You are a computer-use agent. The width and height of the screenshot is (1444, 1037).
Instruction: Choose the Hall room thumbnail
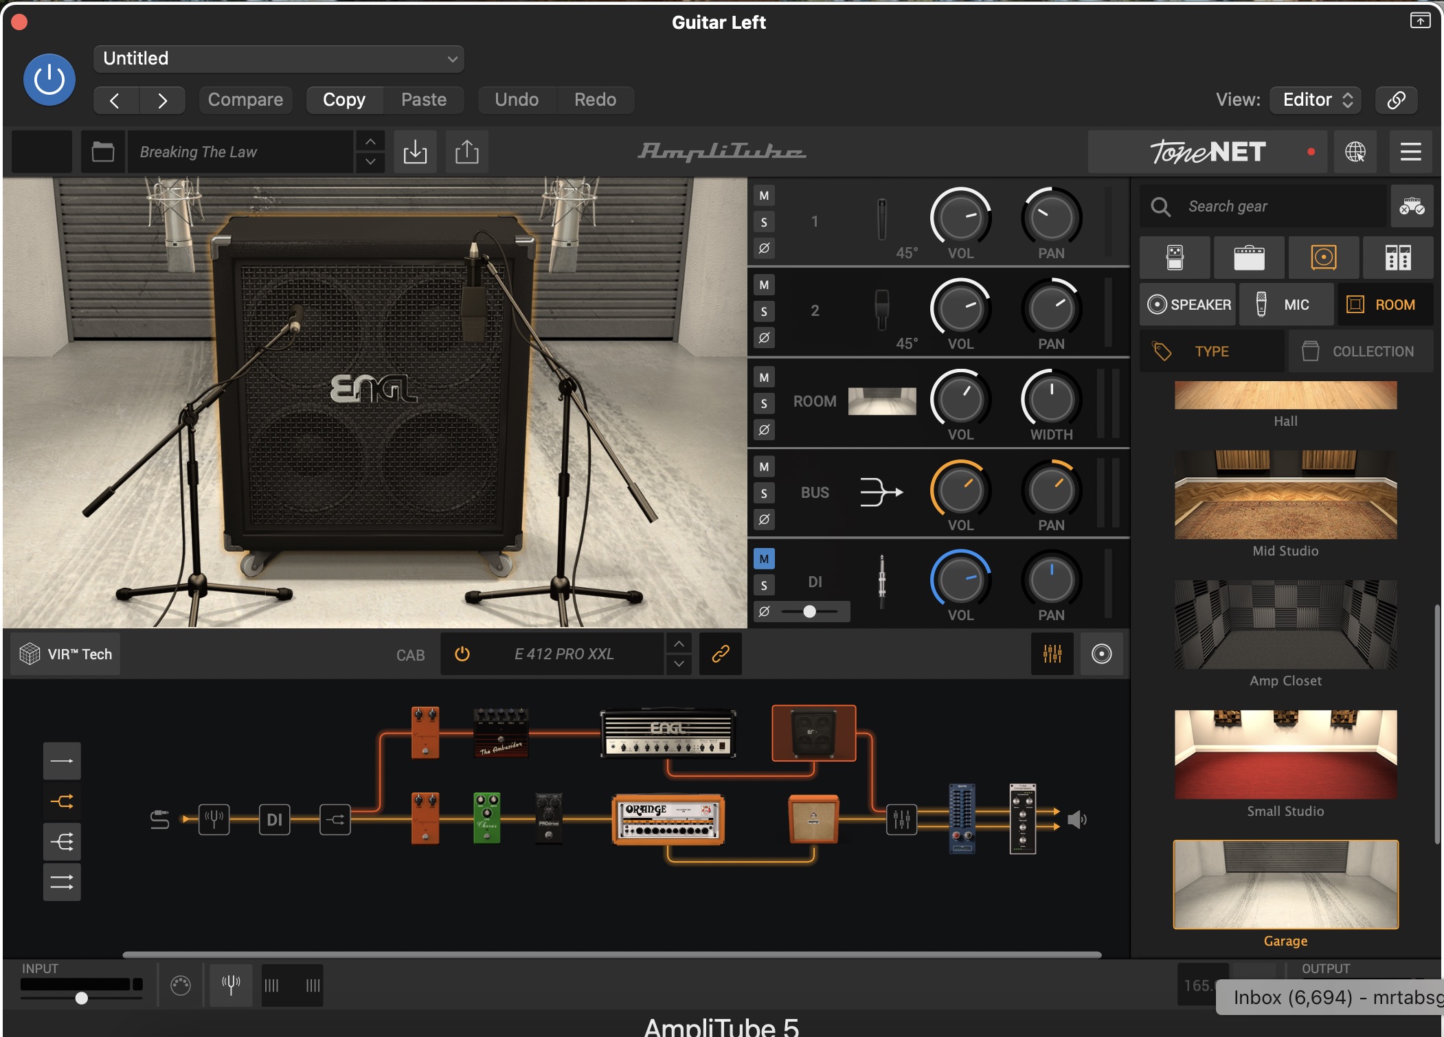(1285, 396)
